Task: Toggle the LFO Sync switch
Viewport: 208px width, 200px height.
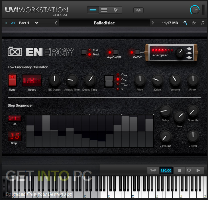Action: click(x=12, y=80)
